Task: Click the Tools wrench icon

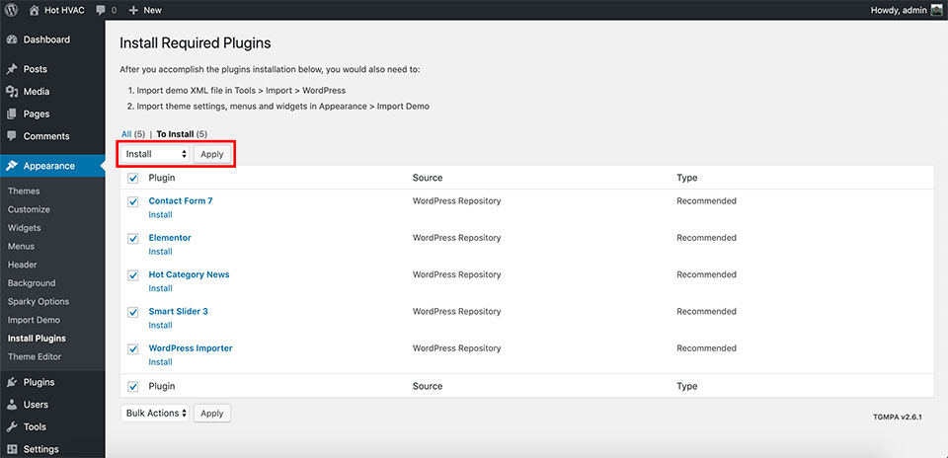Action: coord(12,427)
